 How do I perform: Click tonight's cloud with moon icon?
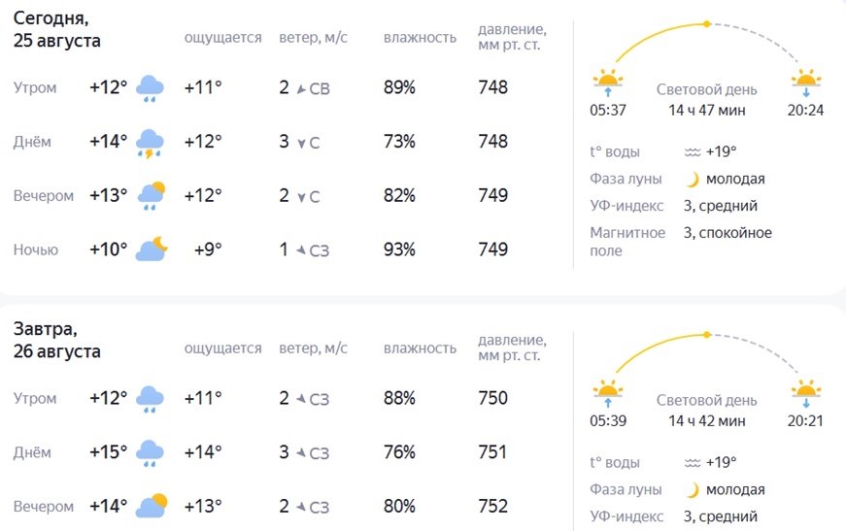[152, 249]
